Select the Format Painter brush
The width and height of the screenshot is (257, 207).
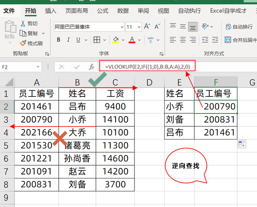31,43
